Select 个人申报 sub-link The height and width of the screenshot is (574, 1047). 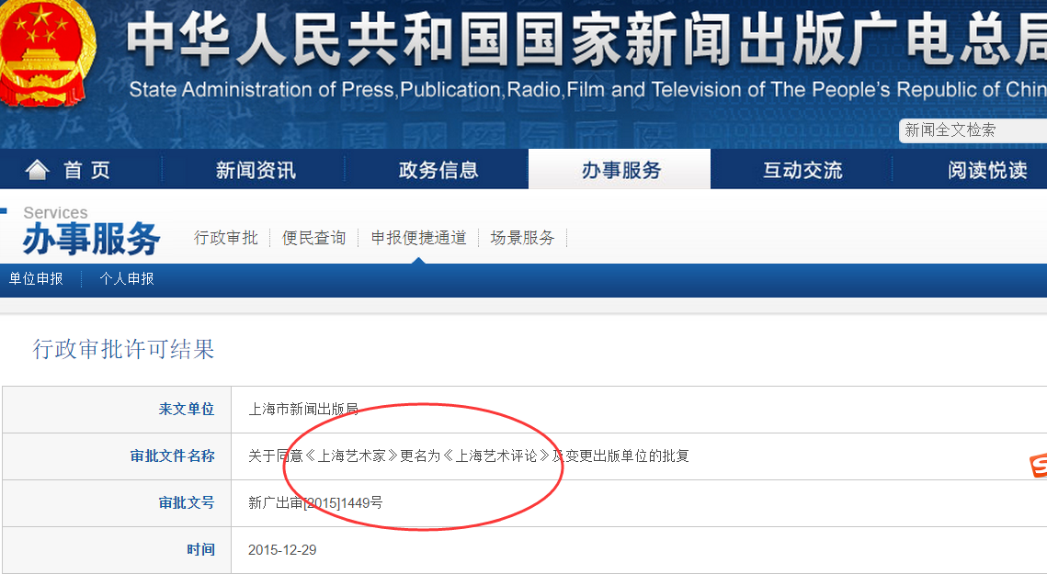coord(127,278)
